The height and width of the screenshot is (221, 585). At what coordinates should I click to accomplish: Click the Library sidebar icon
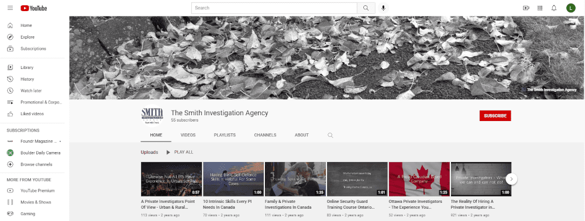tap(10, 67)
